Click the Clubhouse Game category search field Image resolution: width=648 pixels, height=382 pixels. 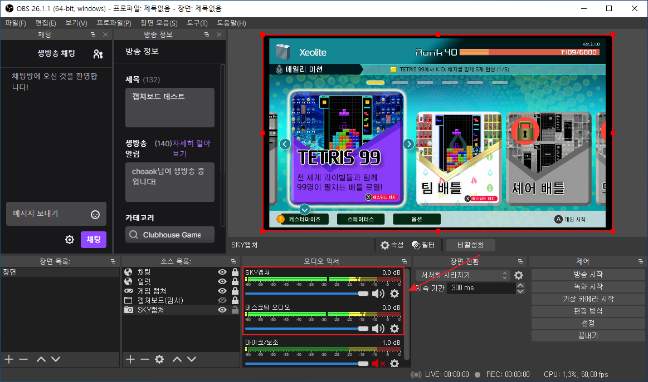click(x=170, y=235)
